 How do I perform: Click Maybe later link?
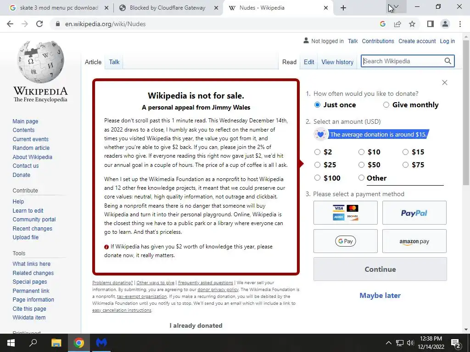[x=380, y=296]
